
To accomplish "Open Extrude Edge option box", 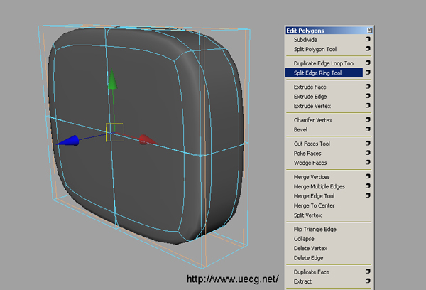I will click(368, 96).
